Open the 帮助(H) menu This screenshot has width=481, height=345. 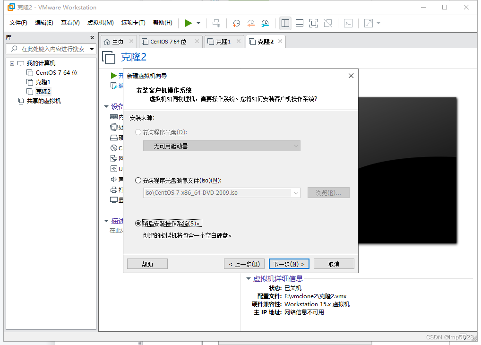click(x=163, y=23)
